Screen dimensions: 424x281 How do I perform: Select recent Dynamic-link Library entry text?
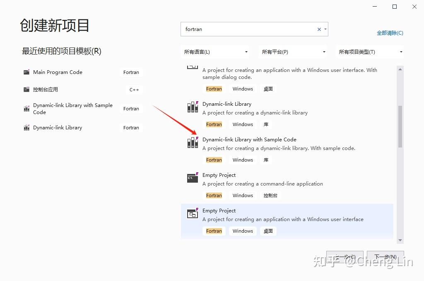click(x=57, y=127)
